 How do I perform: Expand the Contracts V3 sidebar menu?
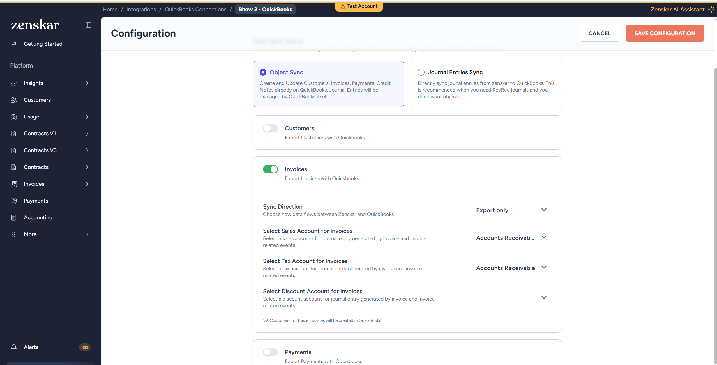87,150
